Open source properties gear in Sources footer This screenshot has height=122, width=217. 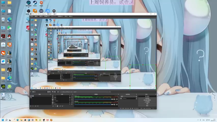tap(58, 106)
